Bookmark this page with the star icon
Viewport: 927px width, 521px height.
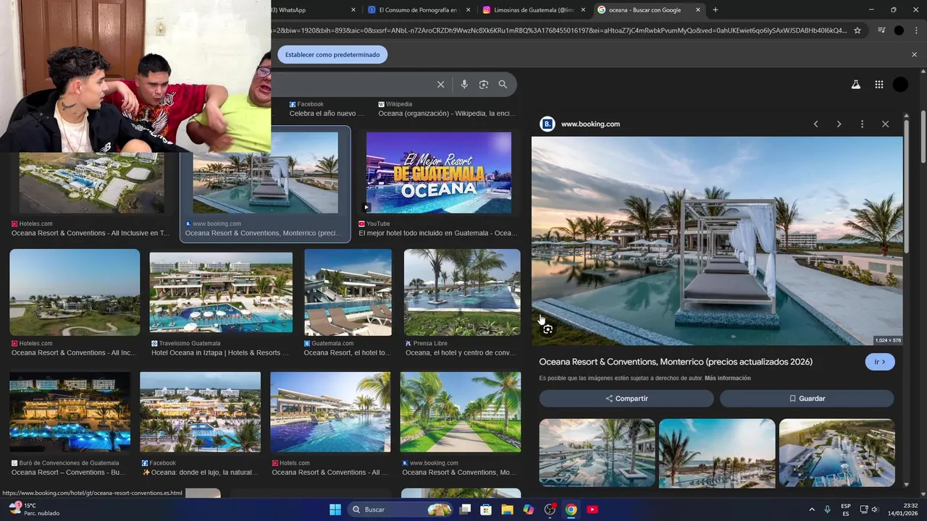coord(857,30)
